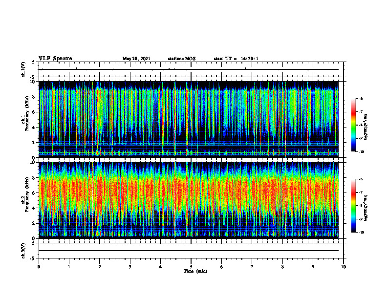Click time axis tick label "0"
Viewport: 387px width, 299px height.
39,267
